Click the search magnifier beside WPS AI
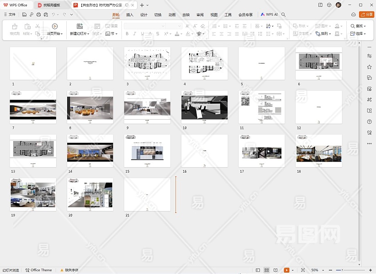Screen dimensions: 376x274 (284, 15)
